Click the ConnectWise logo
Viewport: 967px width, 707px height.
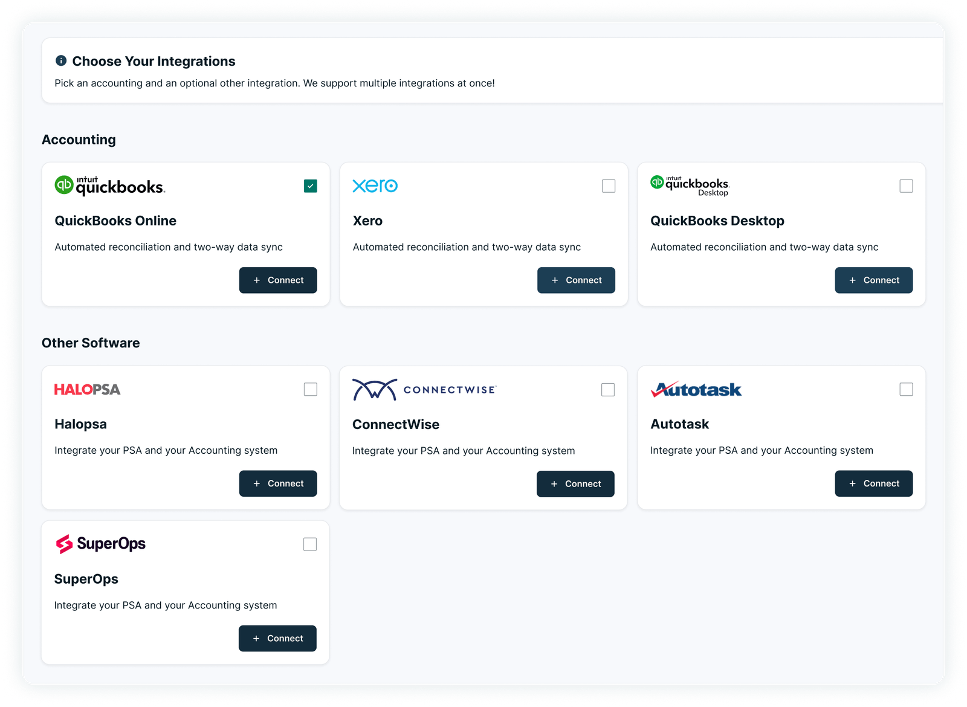click(424, 389)
